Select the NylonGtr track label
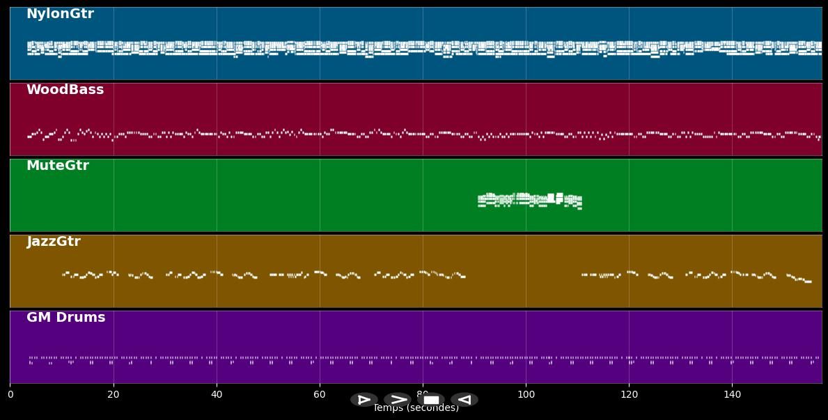The width and height of the screenshot is (828, 420). click(60, 14)
